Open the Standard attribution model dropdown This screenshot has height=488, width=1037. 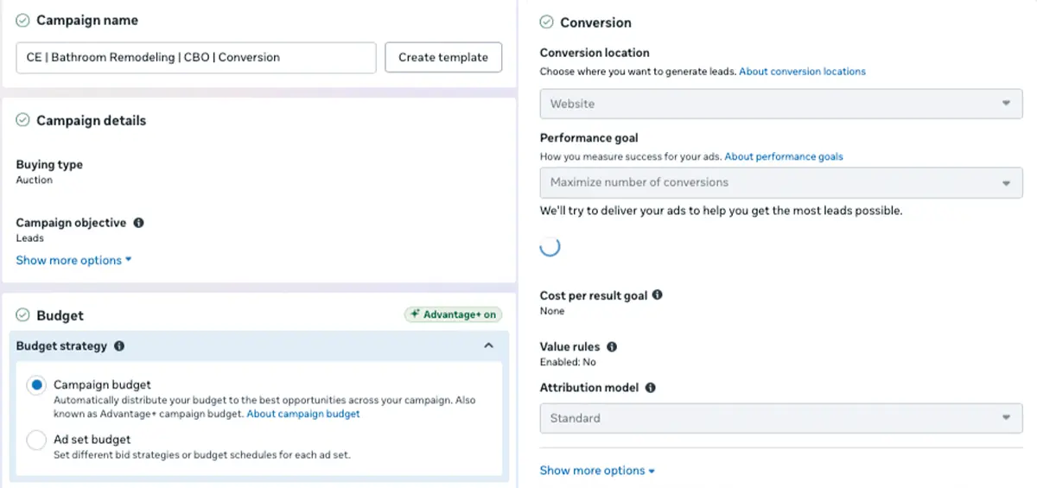(x=780, y=418)
